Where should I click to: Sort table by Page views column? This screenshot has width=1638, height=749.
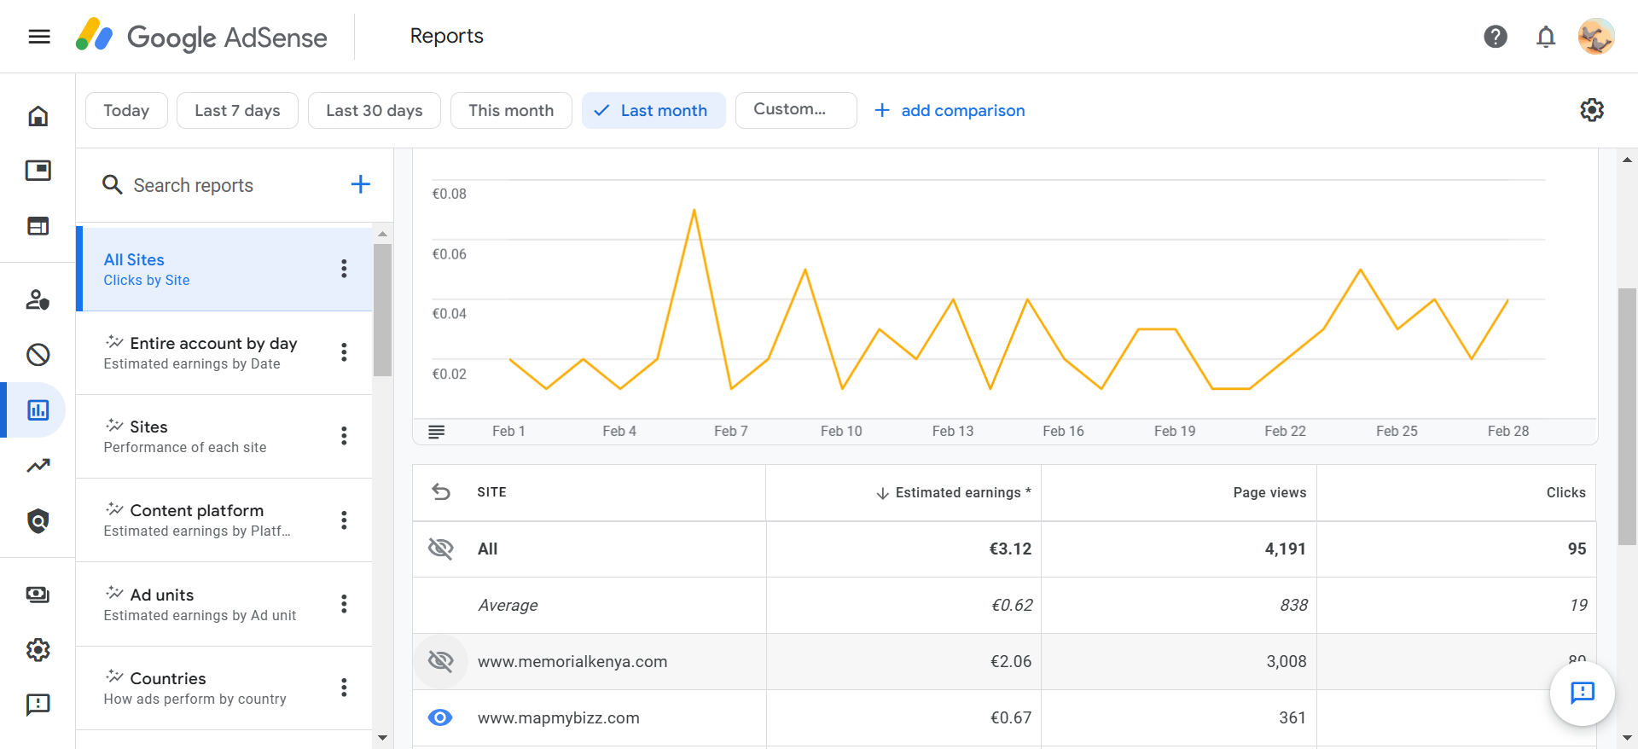pos(1269,492)
